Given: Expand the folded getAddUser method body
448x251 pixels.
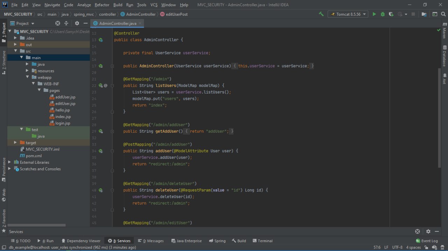Looking at the screenshot, I should click(187, 131).
